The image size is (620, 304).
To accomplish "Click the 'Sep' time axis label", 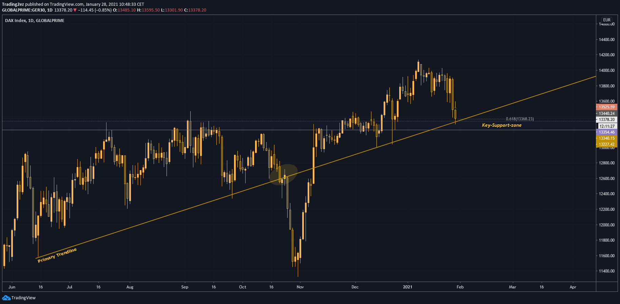I will coord(185,287).
